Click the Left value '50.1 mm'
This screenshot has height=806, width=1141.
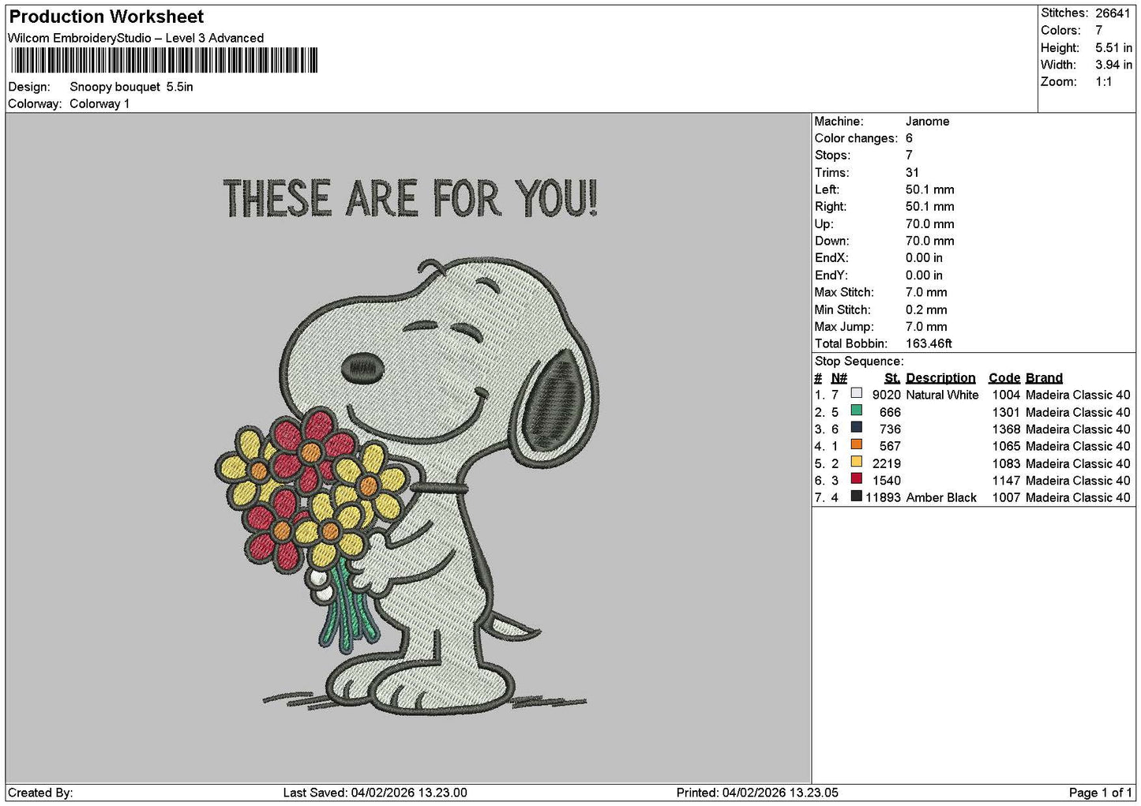[929, 189]
